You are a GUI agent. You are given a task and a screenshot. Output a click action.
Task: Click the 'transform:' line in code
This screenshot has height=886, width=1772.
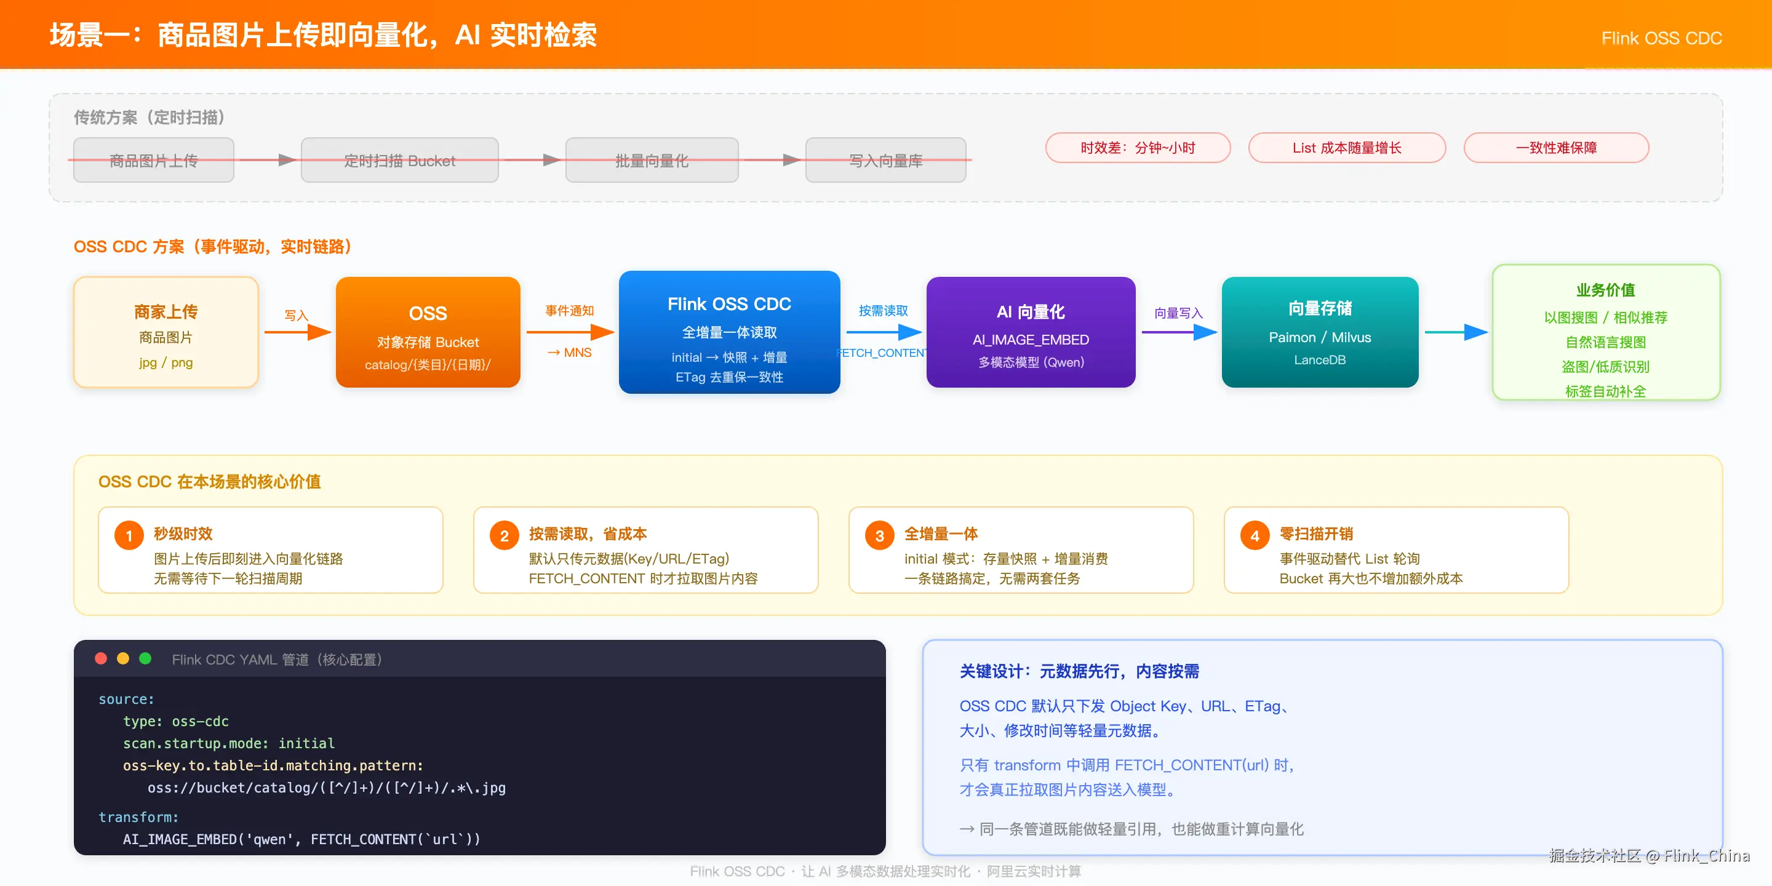[x=138, y=816]
